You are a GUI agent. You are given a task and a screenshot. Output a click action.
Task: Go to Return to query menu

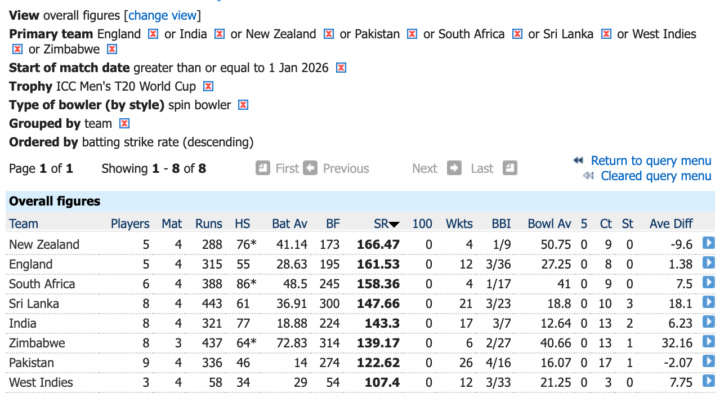[651, 161]
